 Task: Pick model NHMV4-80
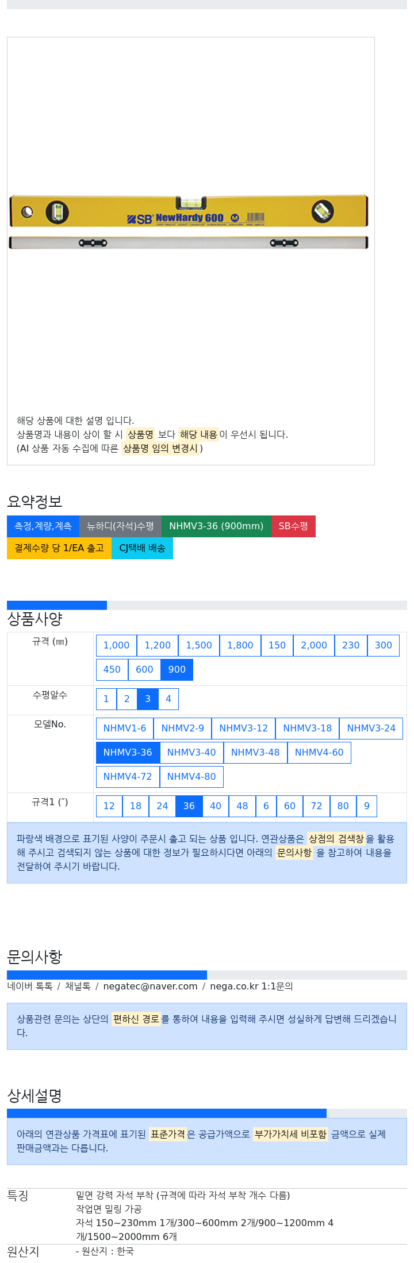coord(191,776)
